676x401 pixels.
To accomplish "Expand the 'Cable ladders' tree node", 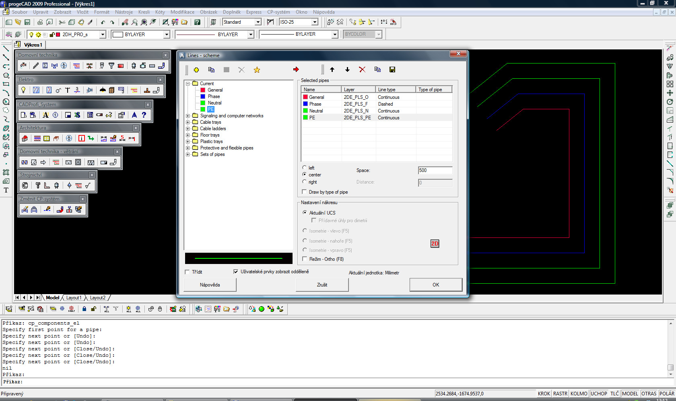I will 188,129.
